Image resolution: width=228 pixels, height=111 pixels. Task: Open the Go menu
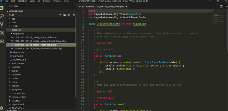[39, 1]
